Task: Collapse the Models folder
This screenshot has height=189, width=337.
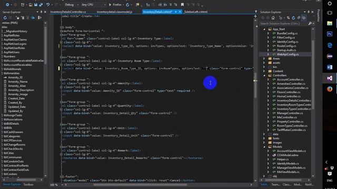Action: (x=264, y=147)
